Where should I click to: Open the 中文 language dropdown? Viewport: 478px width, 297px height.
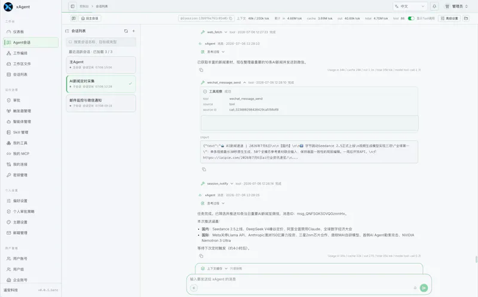[410, 6]
